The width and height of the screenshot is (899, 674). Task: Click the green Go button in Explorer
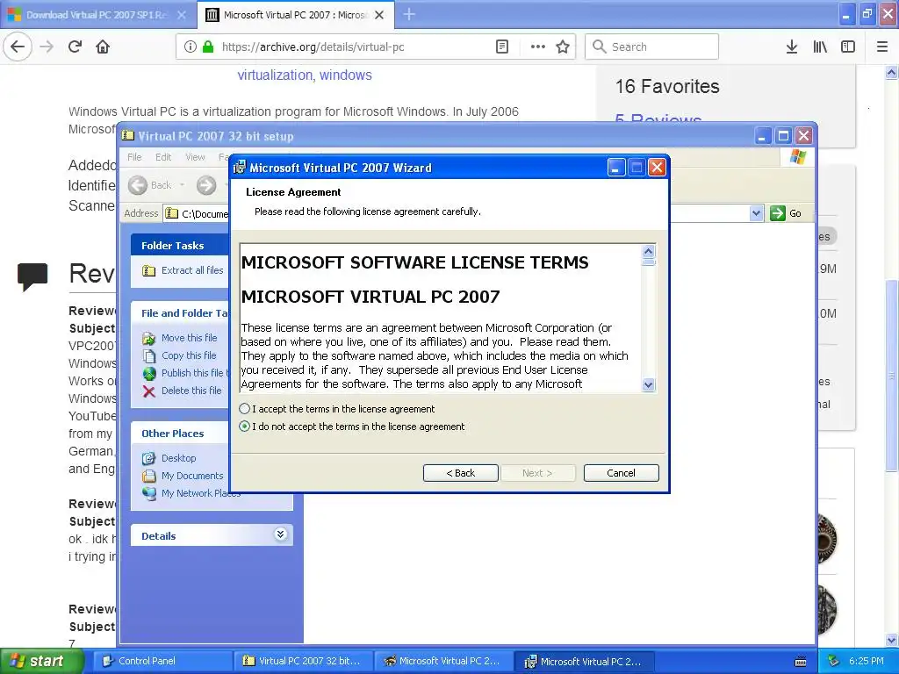click(786, 213)
